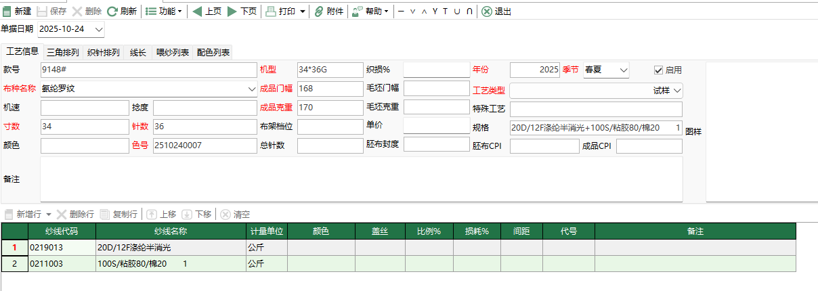The width and height of the screenshot is (818, 291).
Task: Click the 针数 field with 36
Action: 204,127
